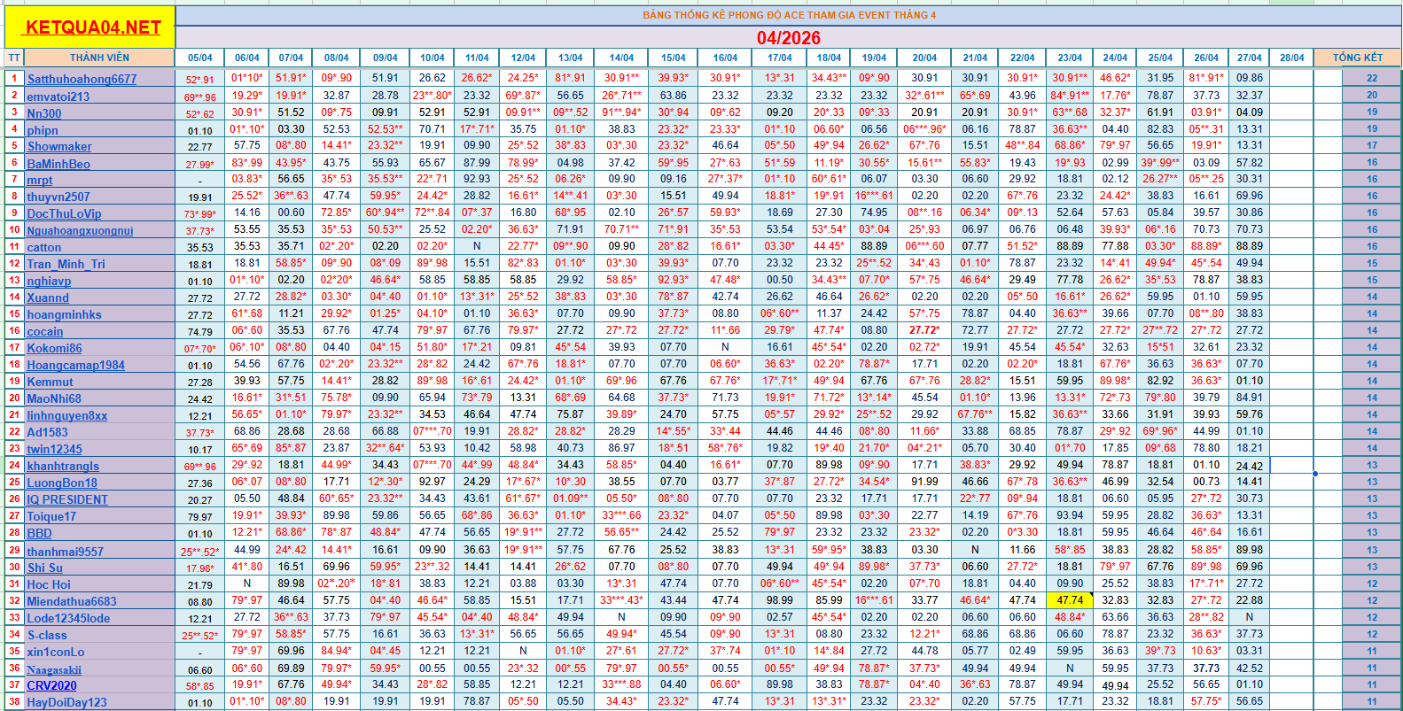Open member link Kemmut
This screenshot has width=1403, height=711.
click(50, 382)
